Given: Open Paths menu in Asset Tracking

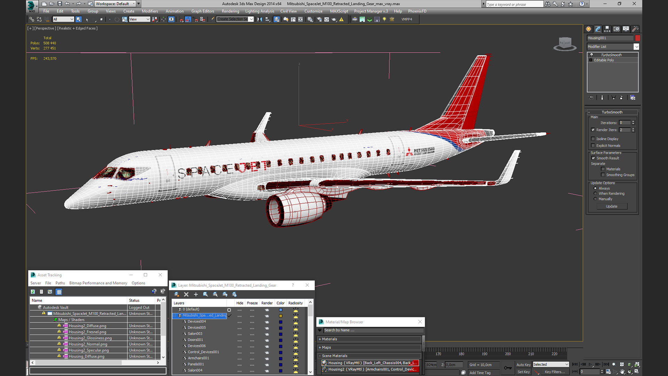Looking at the screenshot, I should point(60,283).
